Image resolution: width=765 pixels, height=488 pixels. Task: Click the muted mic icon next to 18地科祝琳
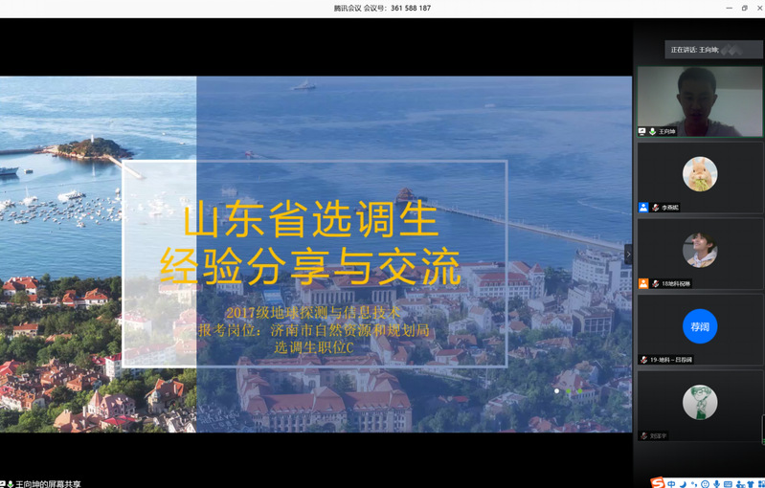tap(656, 283)
